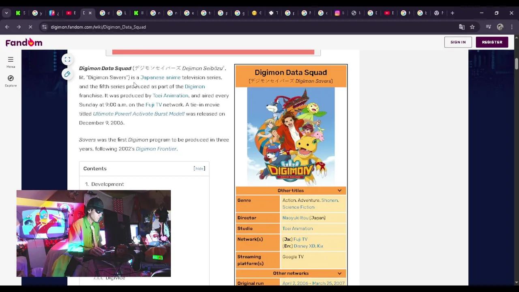This screenshot has width=519, height=292.
Task: Open the Shonen genre link
Action: 329,200
